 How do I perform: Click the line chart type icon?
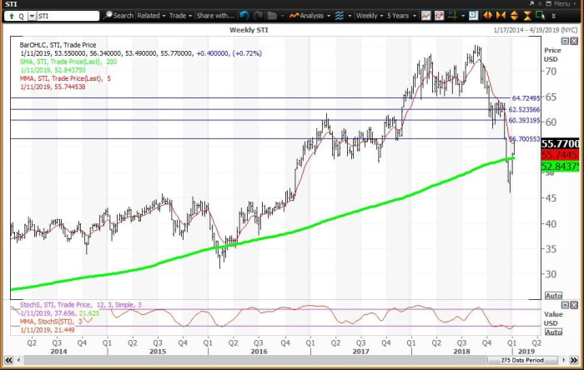426,15
